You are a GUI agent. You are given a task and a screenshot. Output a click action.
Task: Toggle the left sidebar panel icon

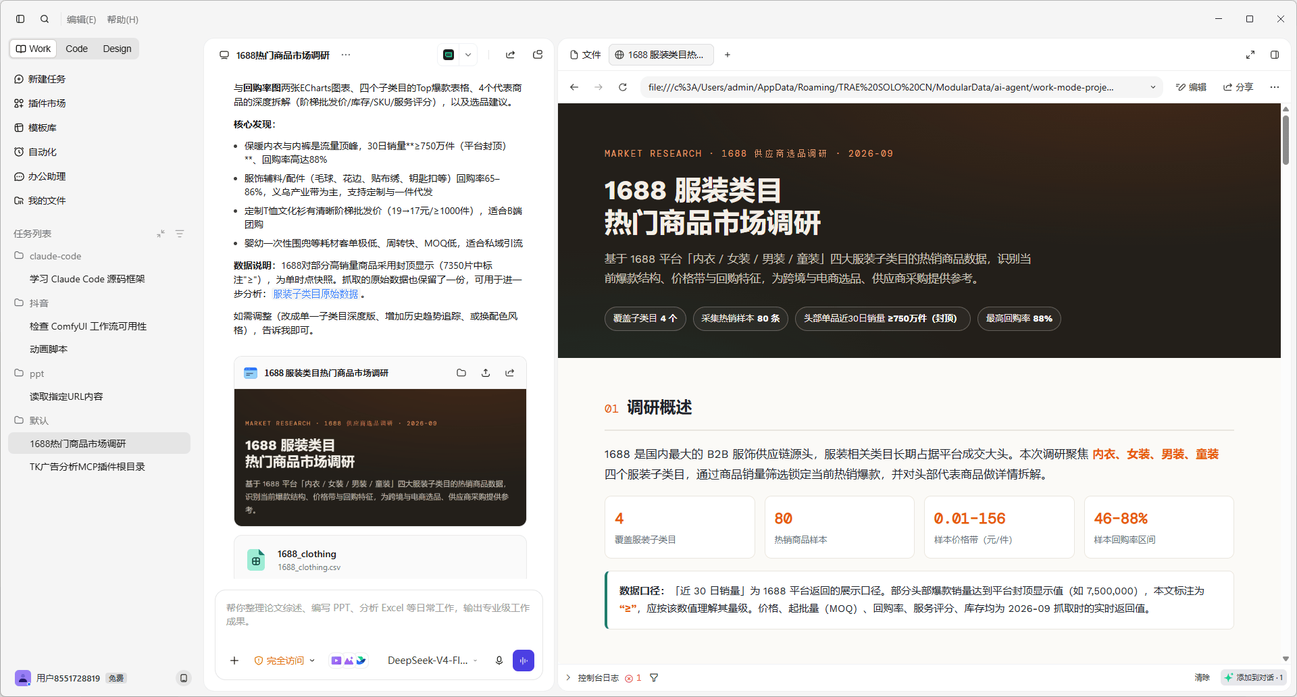point(20,19)
